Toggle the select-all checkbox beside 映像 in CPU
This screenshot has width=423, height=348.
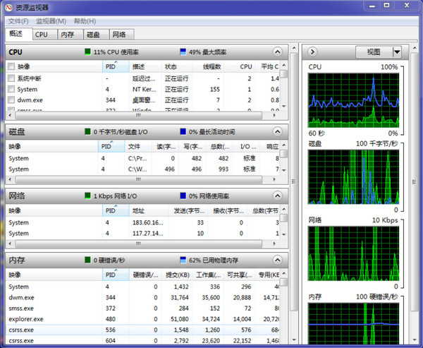pos(11,66)
